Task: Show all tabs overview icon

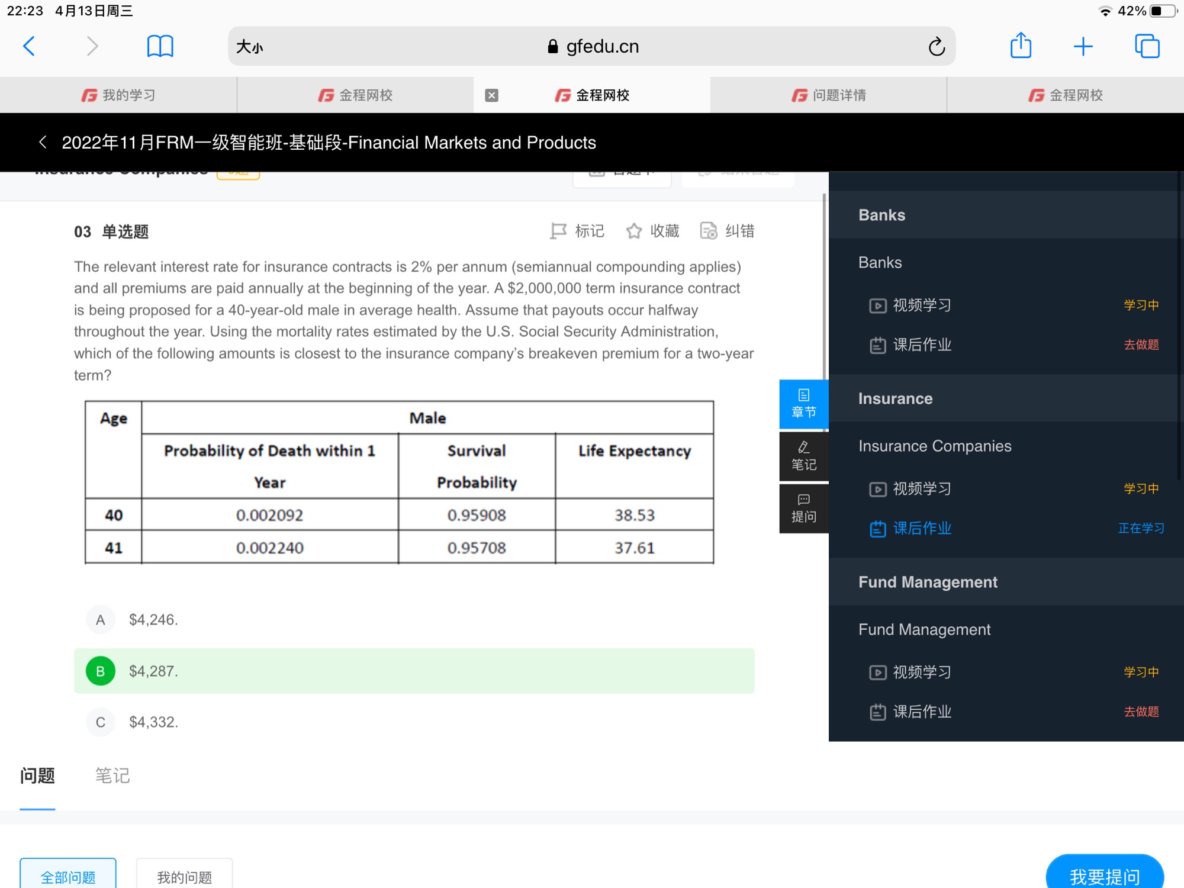Action: [x=1147, y=46]
